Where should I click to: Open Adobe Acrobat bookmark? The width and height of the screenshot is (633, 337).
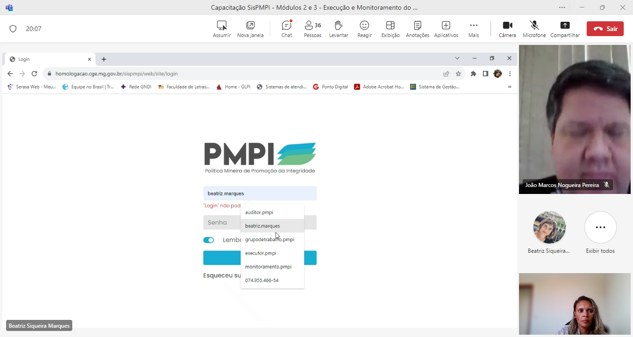click(x=379, y=87)
